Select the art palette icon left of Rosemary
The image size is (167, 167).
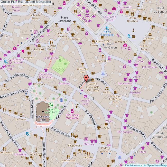pos(30,84)
